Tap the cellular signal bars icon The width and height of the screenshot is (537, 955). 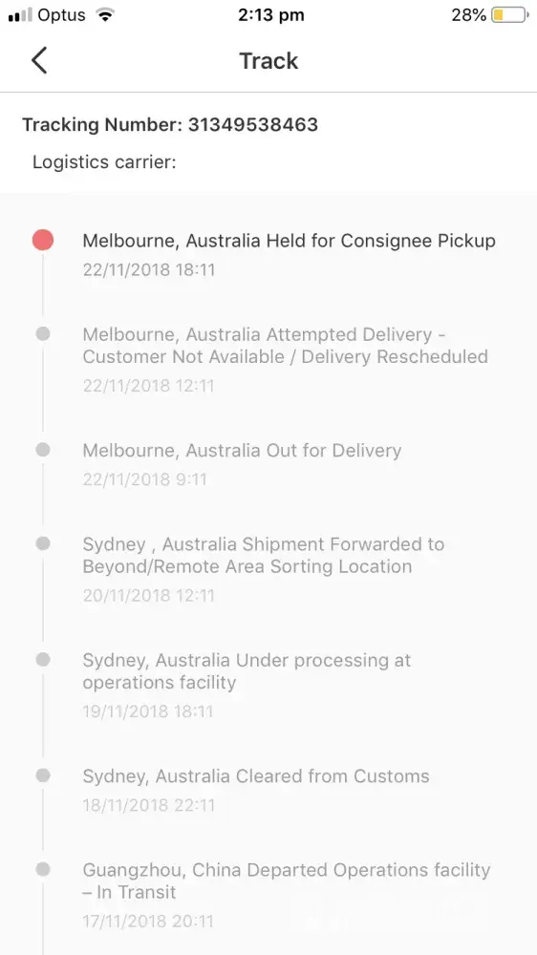tap(20, 16)
